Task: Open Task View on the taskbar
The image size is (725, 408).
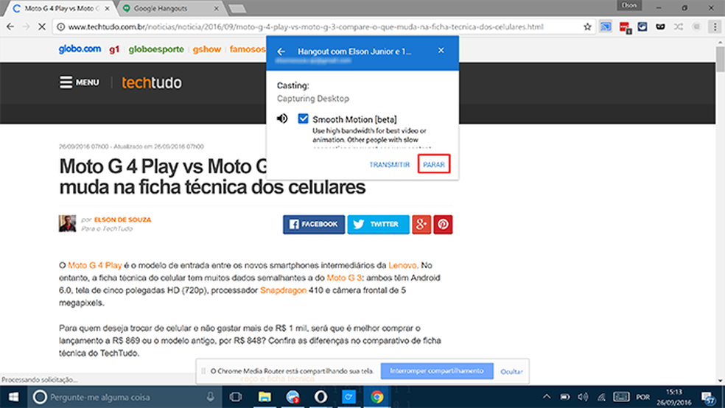Action: tap(236, 397)
